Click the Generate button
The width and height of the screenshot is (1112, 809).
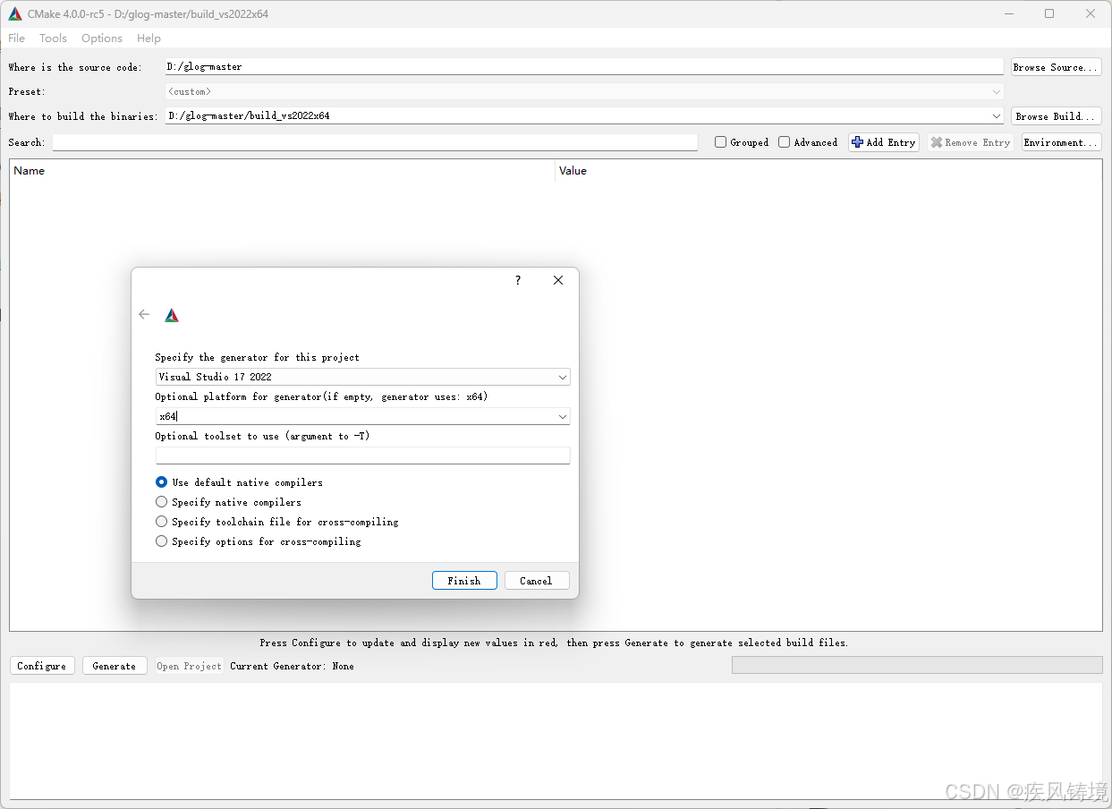pyautogui.click(x=115, y=666)
